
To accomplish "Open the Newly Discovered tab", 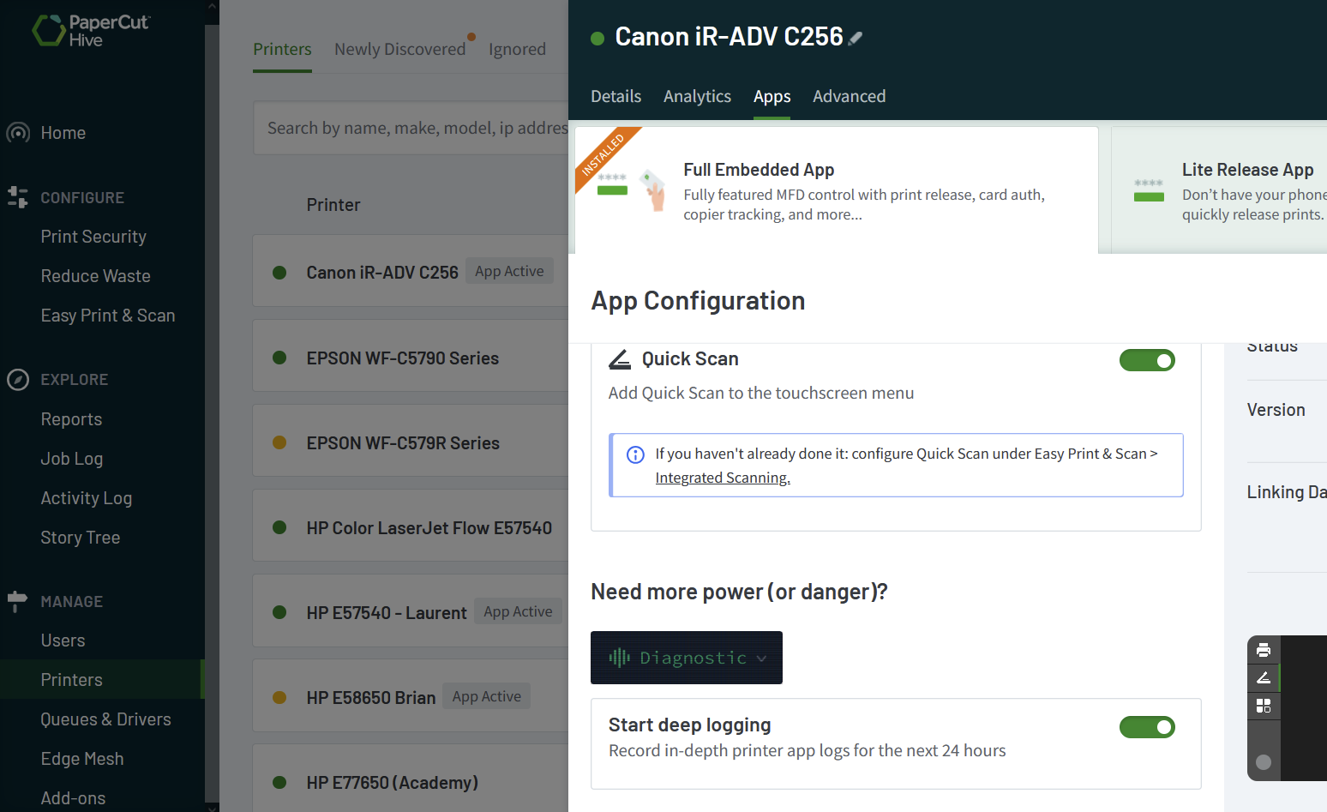I will (x=399, y=50).
